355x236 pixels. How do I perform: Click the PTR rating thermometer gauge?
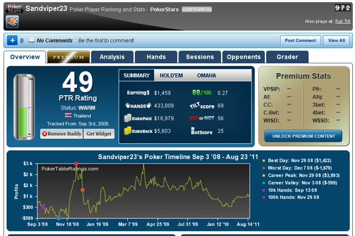pyautogui.click(x=24, y=107)
